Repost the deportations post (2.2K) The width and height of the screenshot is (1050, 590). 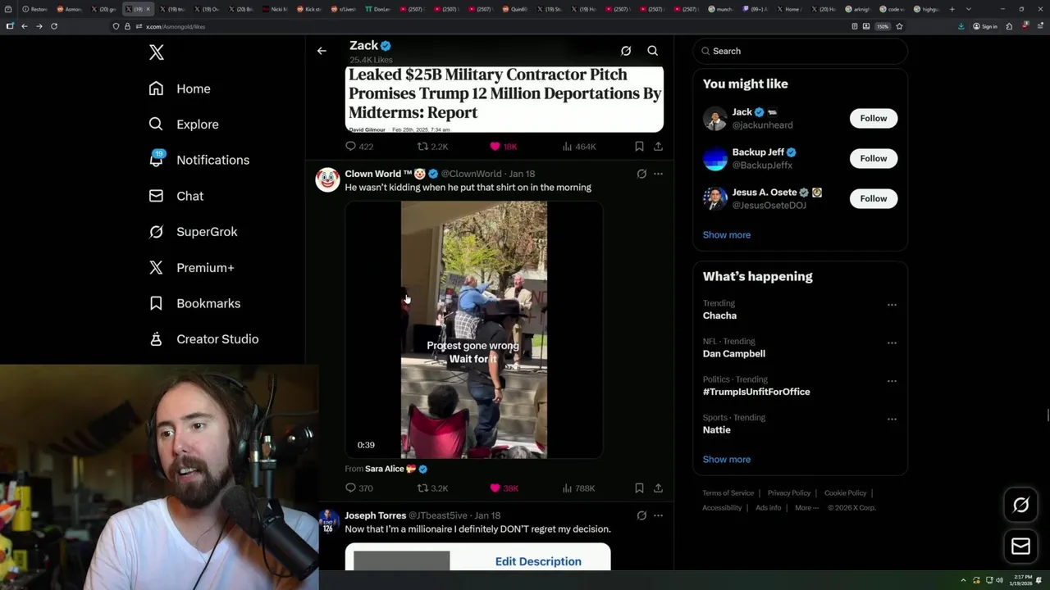coord(433,147)
